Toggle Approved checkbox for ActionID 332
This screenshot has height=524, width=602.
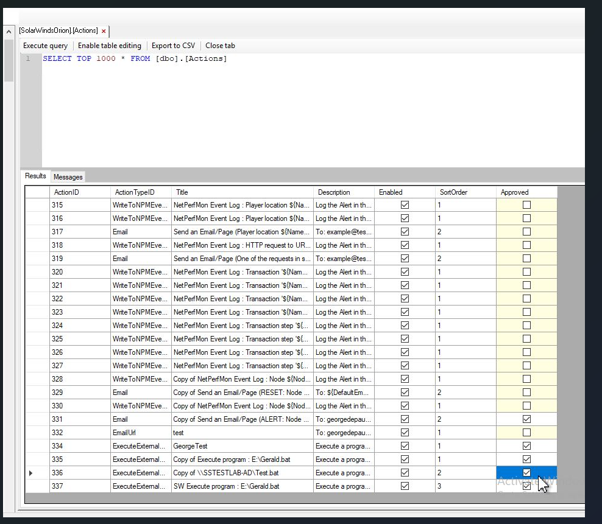(x=526, y=433)
